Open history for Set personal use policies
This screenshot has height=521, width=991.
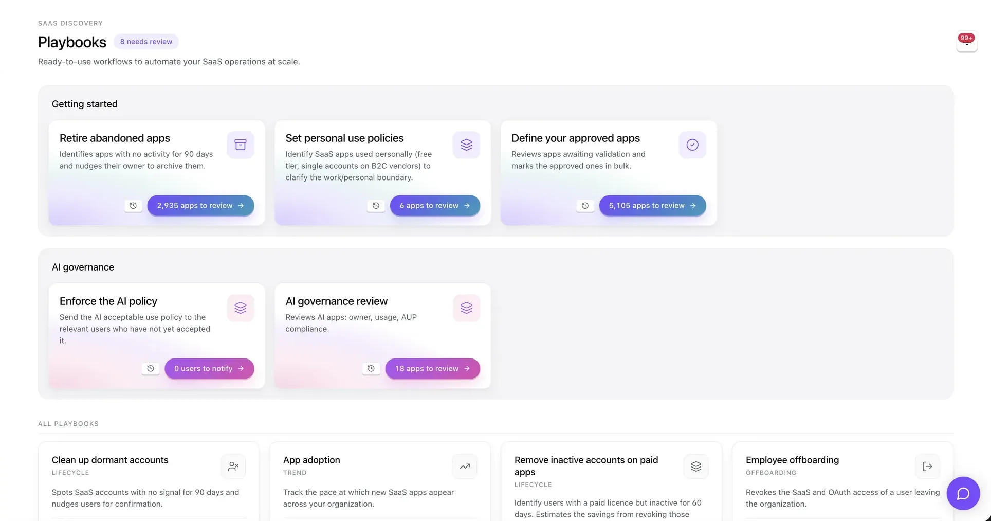[376, 206]
